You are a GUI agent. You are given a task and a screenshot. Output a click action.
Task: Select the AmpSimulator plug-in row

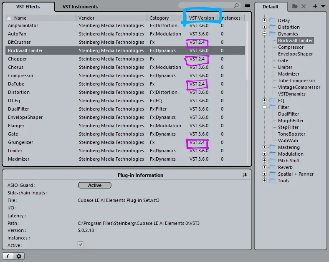tap(125, 25)
